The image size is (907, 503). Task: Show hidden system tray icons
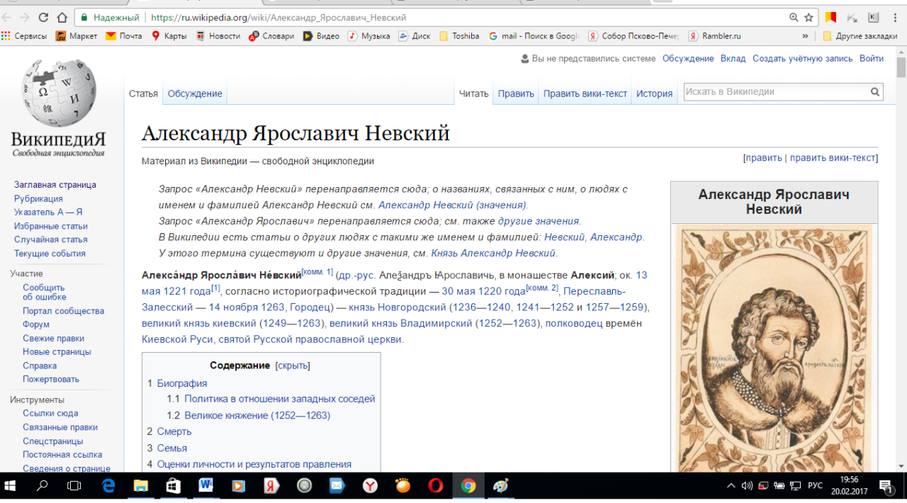tap(731, 486)
